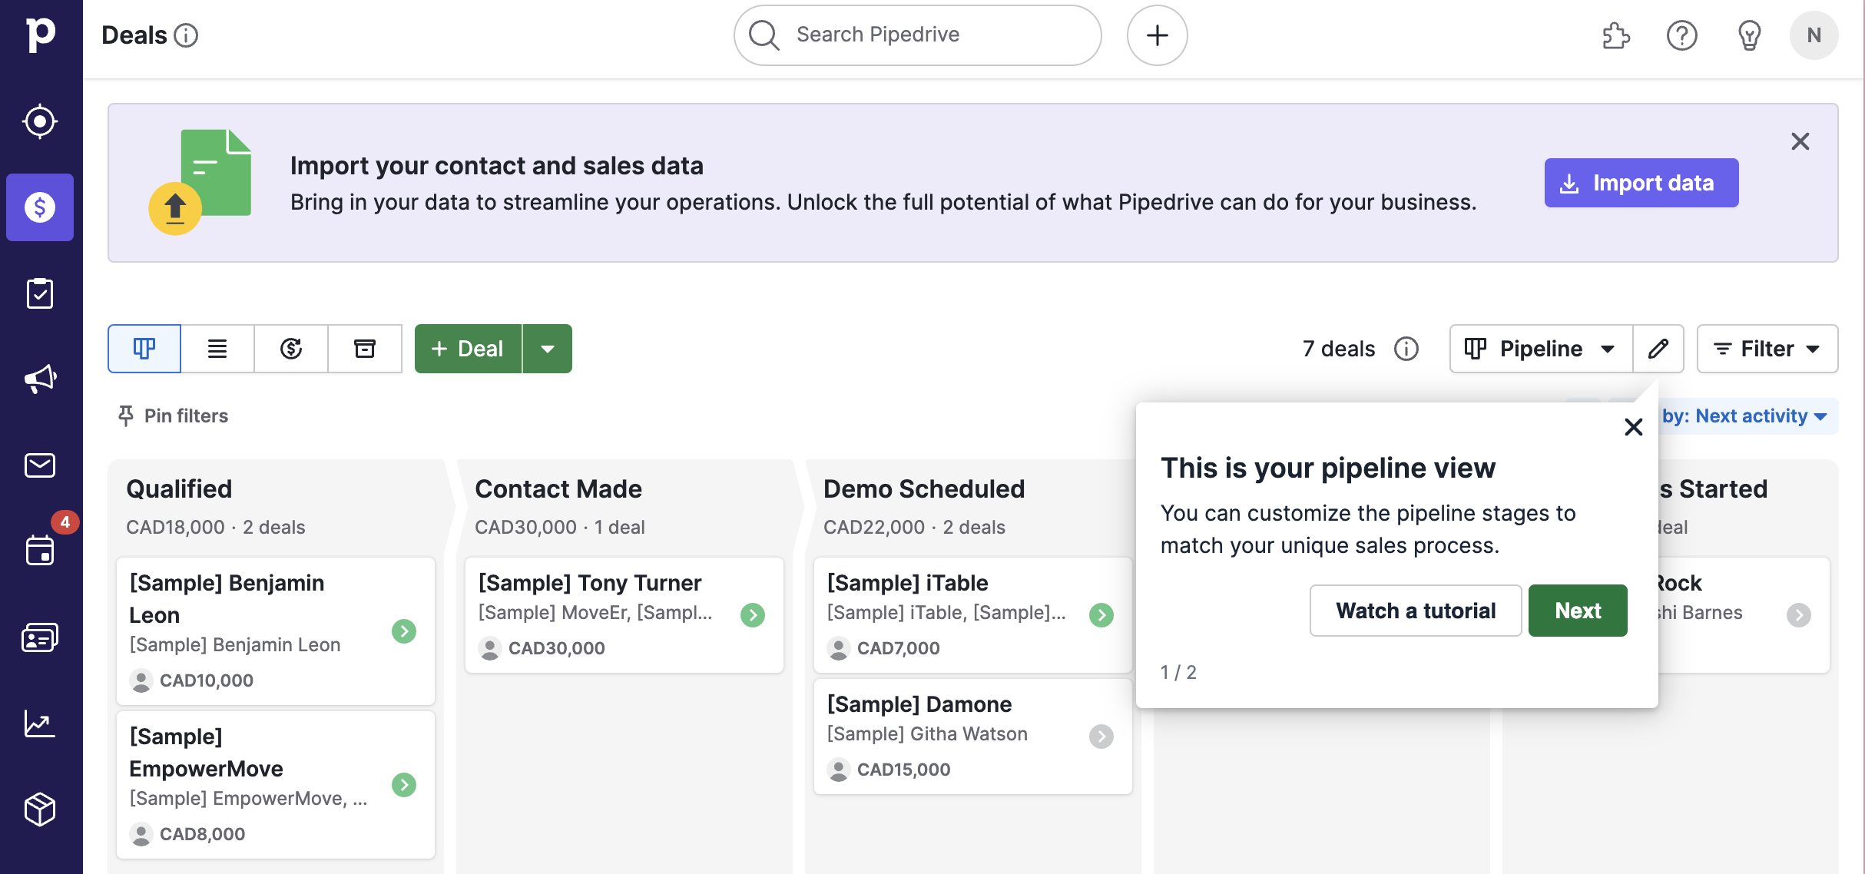Open the help question mark icon
The width and height of the screenshot is (1865, 874).
tap(1682, 35)
